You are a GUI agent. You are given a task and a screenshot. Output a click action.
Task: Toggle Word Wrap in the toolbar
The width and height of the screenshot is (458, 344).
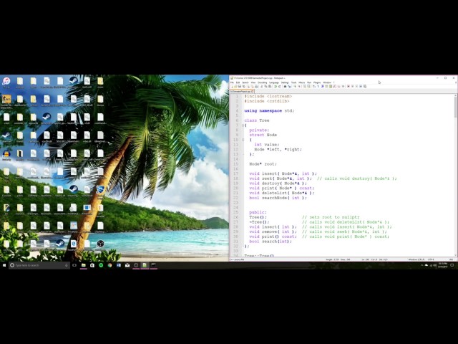[x=313, y=86]
